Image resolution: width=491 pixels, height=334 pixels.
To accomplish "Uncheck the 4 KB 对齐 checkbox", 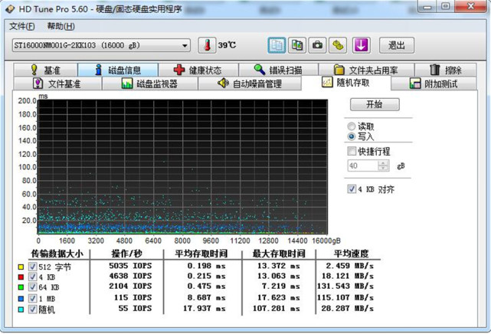I will tap(352, 189).
